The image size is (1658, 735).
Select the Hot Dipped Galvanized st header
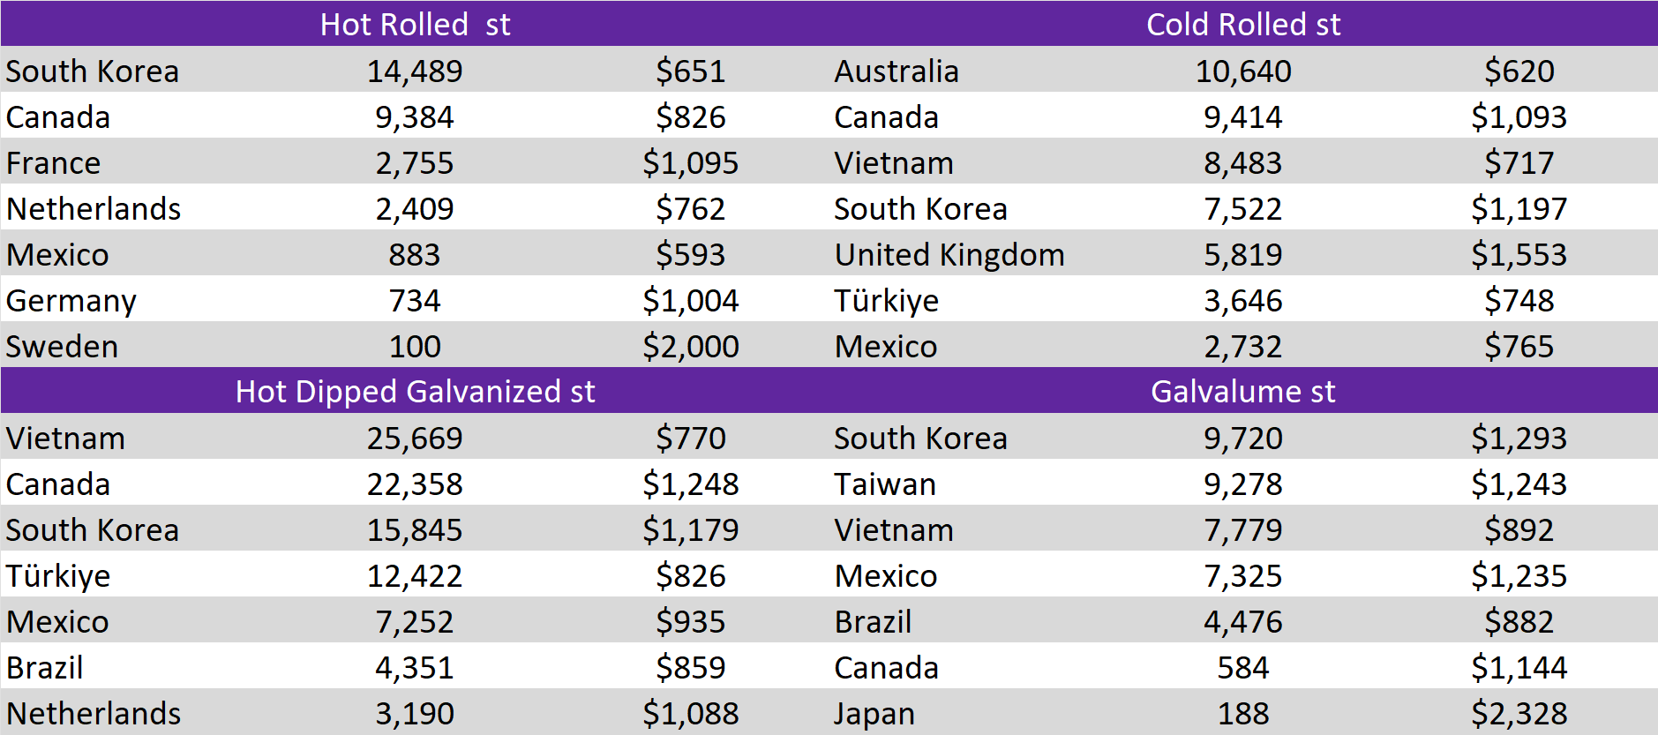point(415,391)
